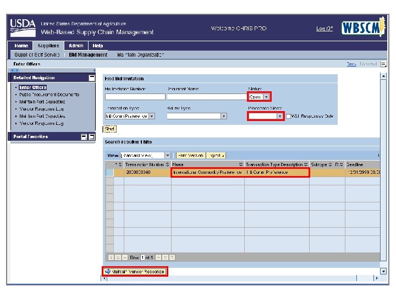396x297 pixels.
Task: Click the Start button
Action: click(x=109, y=129)
